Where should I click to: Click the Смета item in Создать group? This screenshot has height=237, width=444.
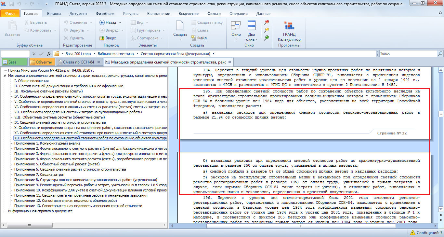coord(200,30)
